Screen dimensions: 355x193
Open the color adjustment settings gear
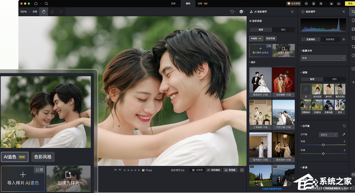click(344, 39)
